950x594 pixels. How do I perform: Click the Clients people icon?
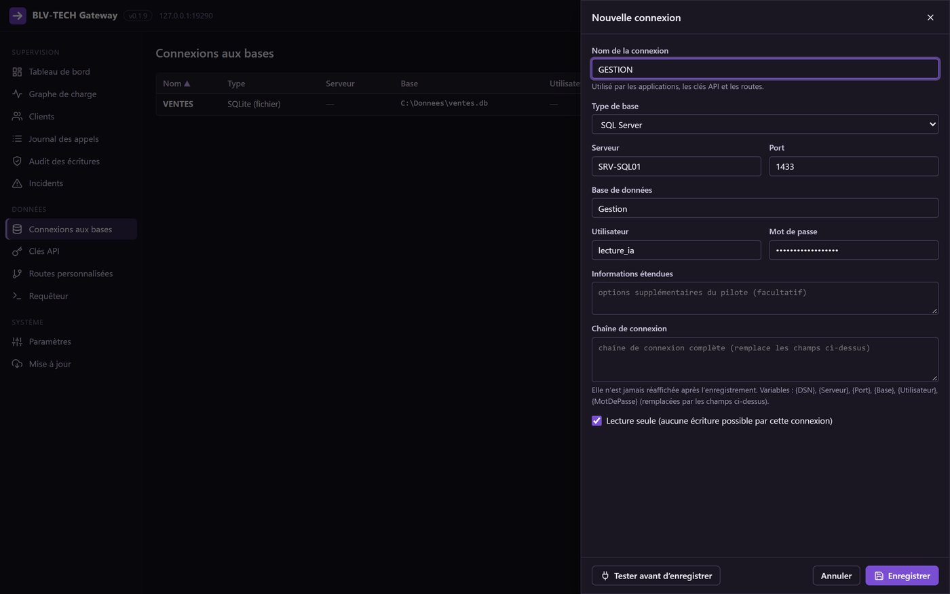[17, 117]
